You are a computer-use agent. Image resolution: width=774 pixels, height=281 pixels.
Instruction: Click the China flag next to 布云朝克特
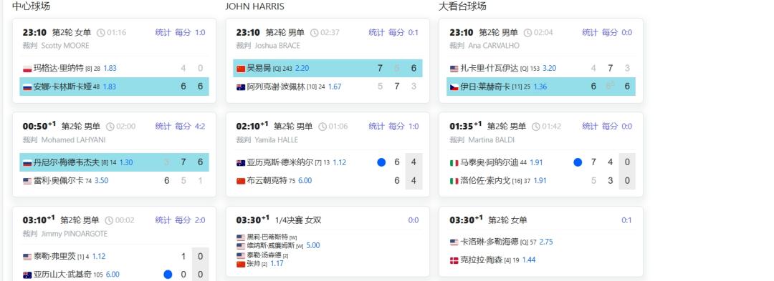(x=241, y=181)
